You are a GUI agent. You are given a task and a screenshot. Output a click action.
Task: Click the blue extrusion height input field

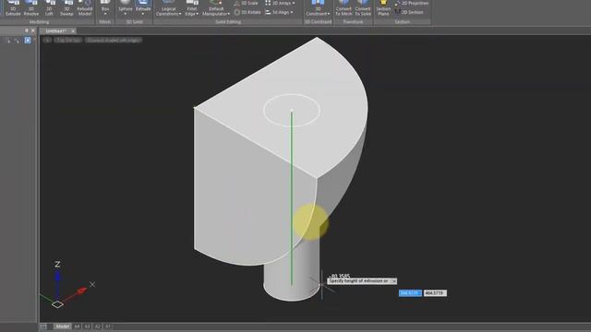(410, 293)
